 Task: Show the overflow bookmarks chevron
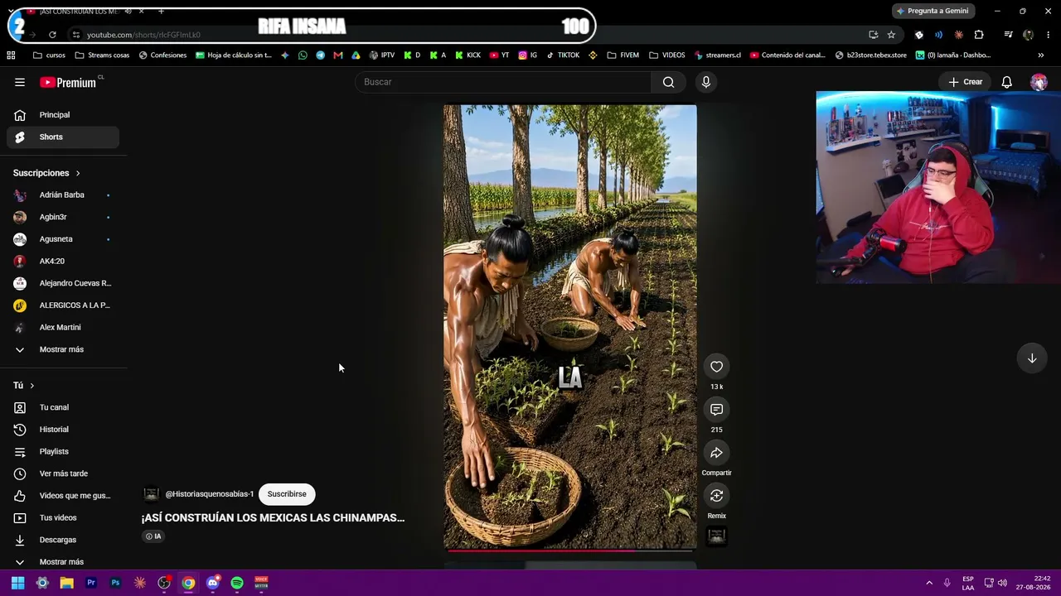coord(1041,55)
